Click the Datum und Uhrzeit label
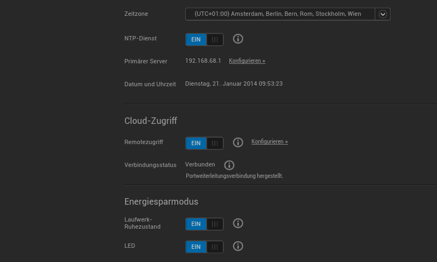The image size is (437, 262). (x=150, y=84)
